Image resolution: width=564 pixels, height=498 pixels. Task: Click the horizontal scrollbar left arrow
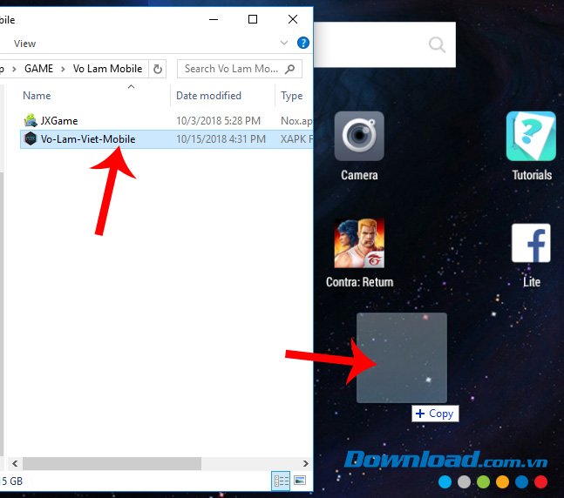click(x=15, y=463)
